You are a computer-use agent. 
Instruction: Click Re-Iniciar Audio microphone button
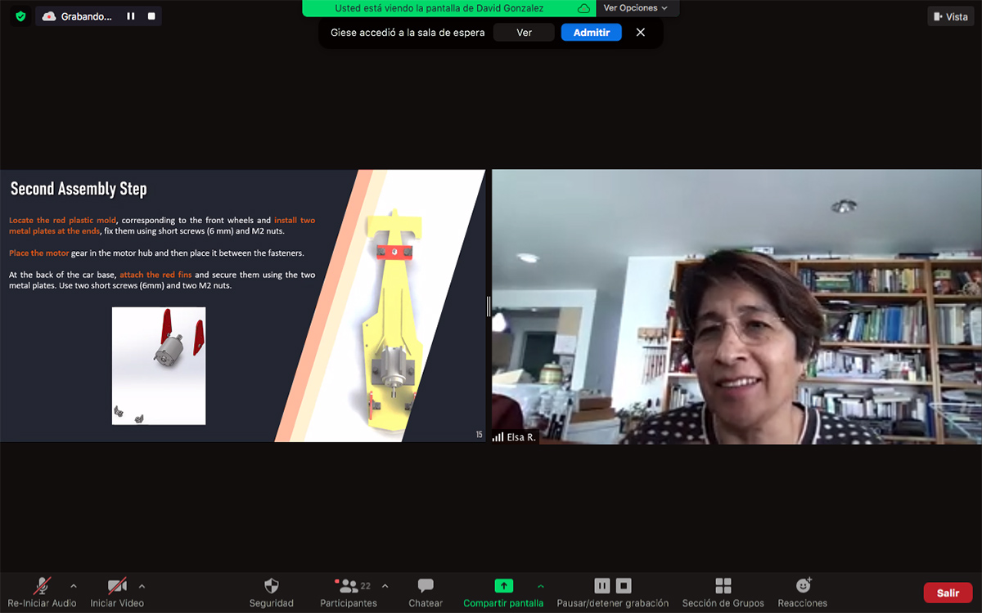pyautogui.click(x=42, y=593)
